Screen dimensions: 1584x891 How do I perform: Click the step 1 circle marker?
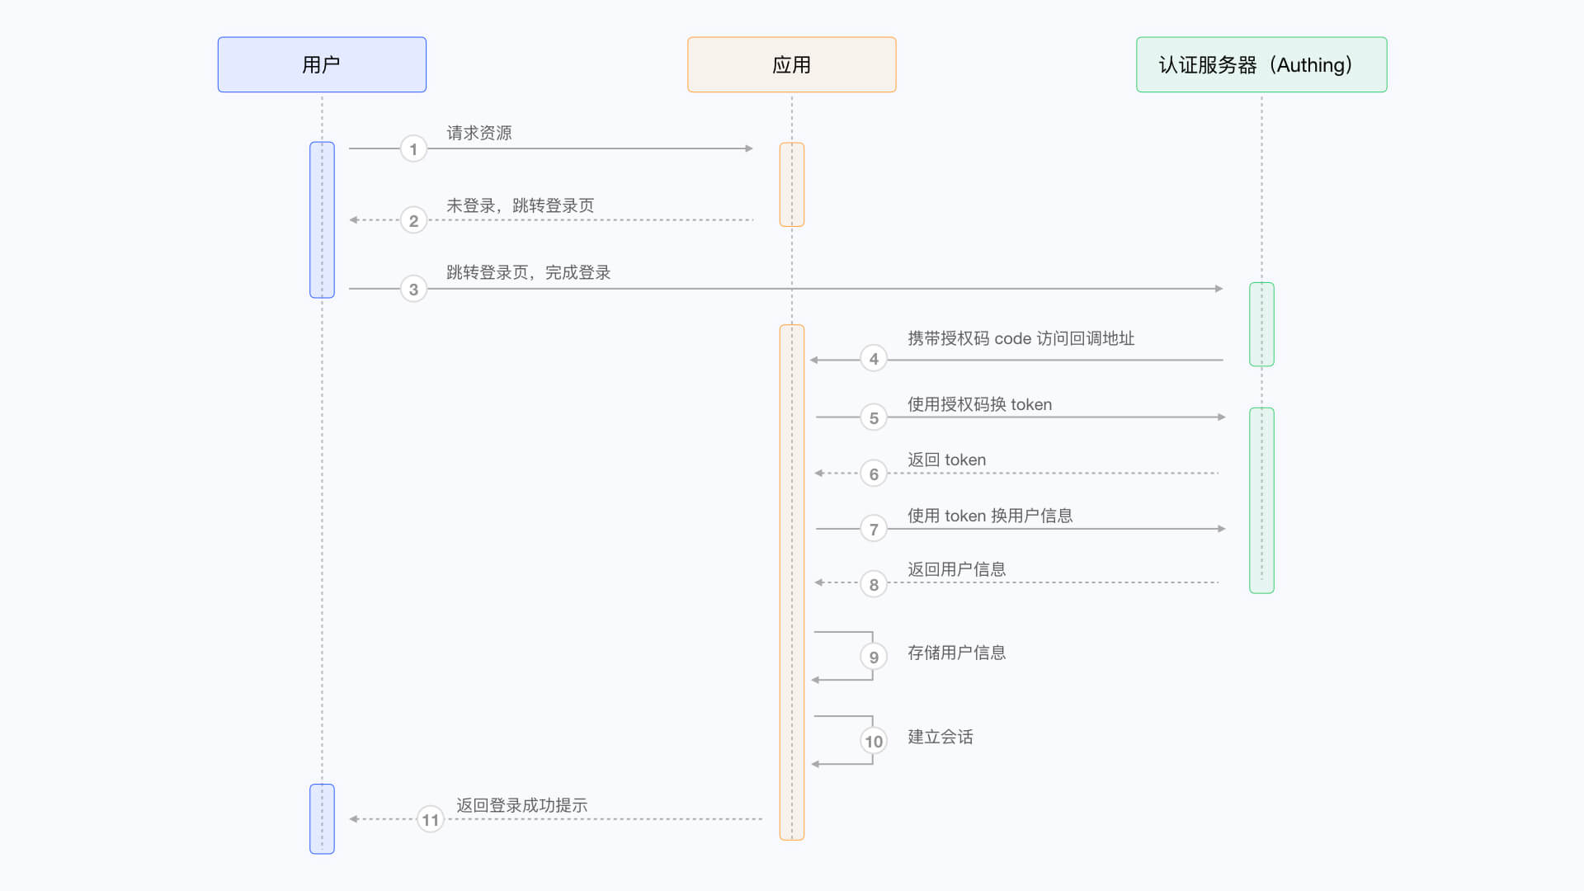413,149
